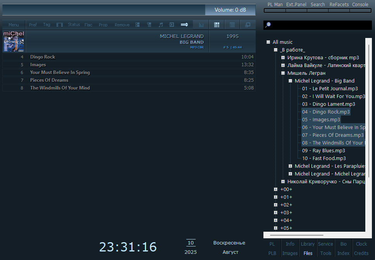The width and height of the screenshot is (375, 260).
Task: Click the music note icon in the toolbar
Action: 161,25
